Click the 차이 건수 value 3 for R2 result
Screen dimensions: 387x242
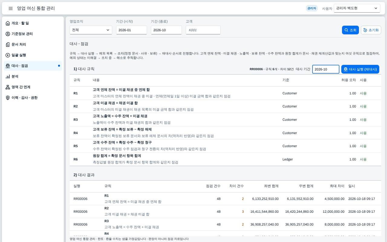(x=242, y=212)
